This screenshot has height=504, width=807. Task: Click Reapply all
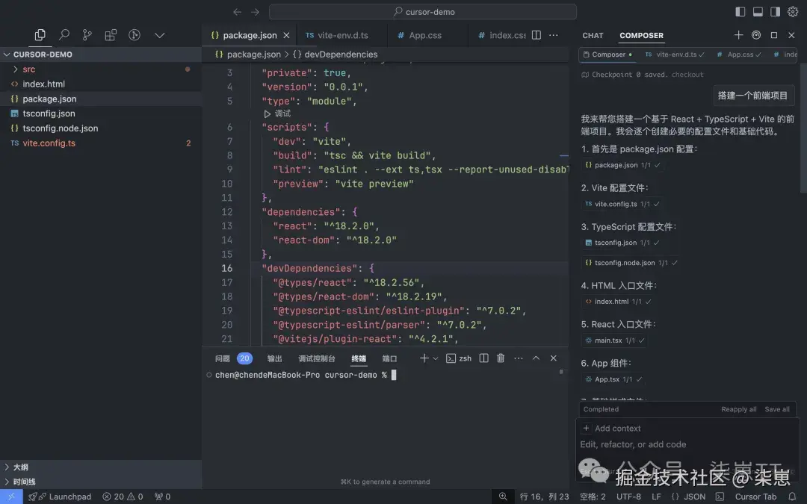point(738,409)
